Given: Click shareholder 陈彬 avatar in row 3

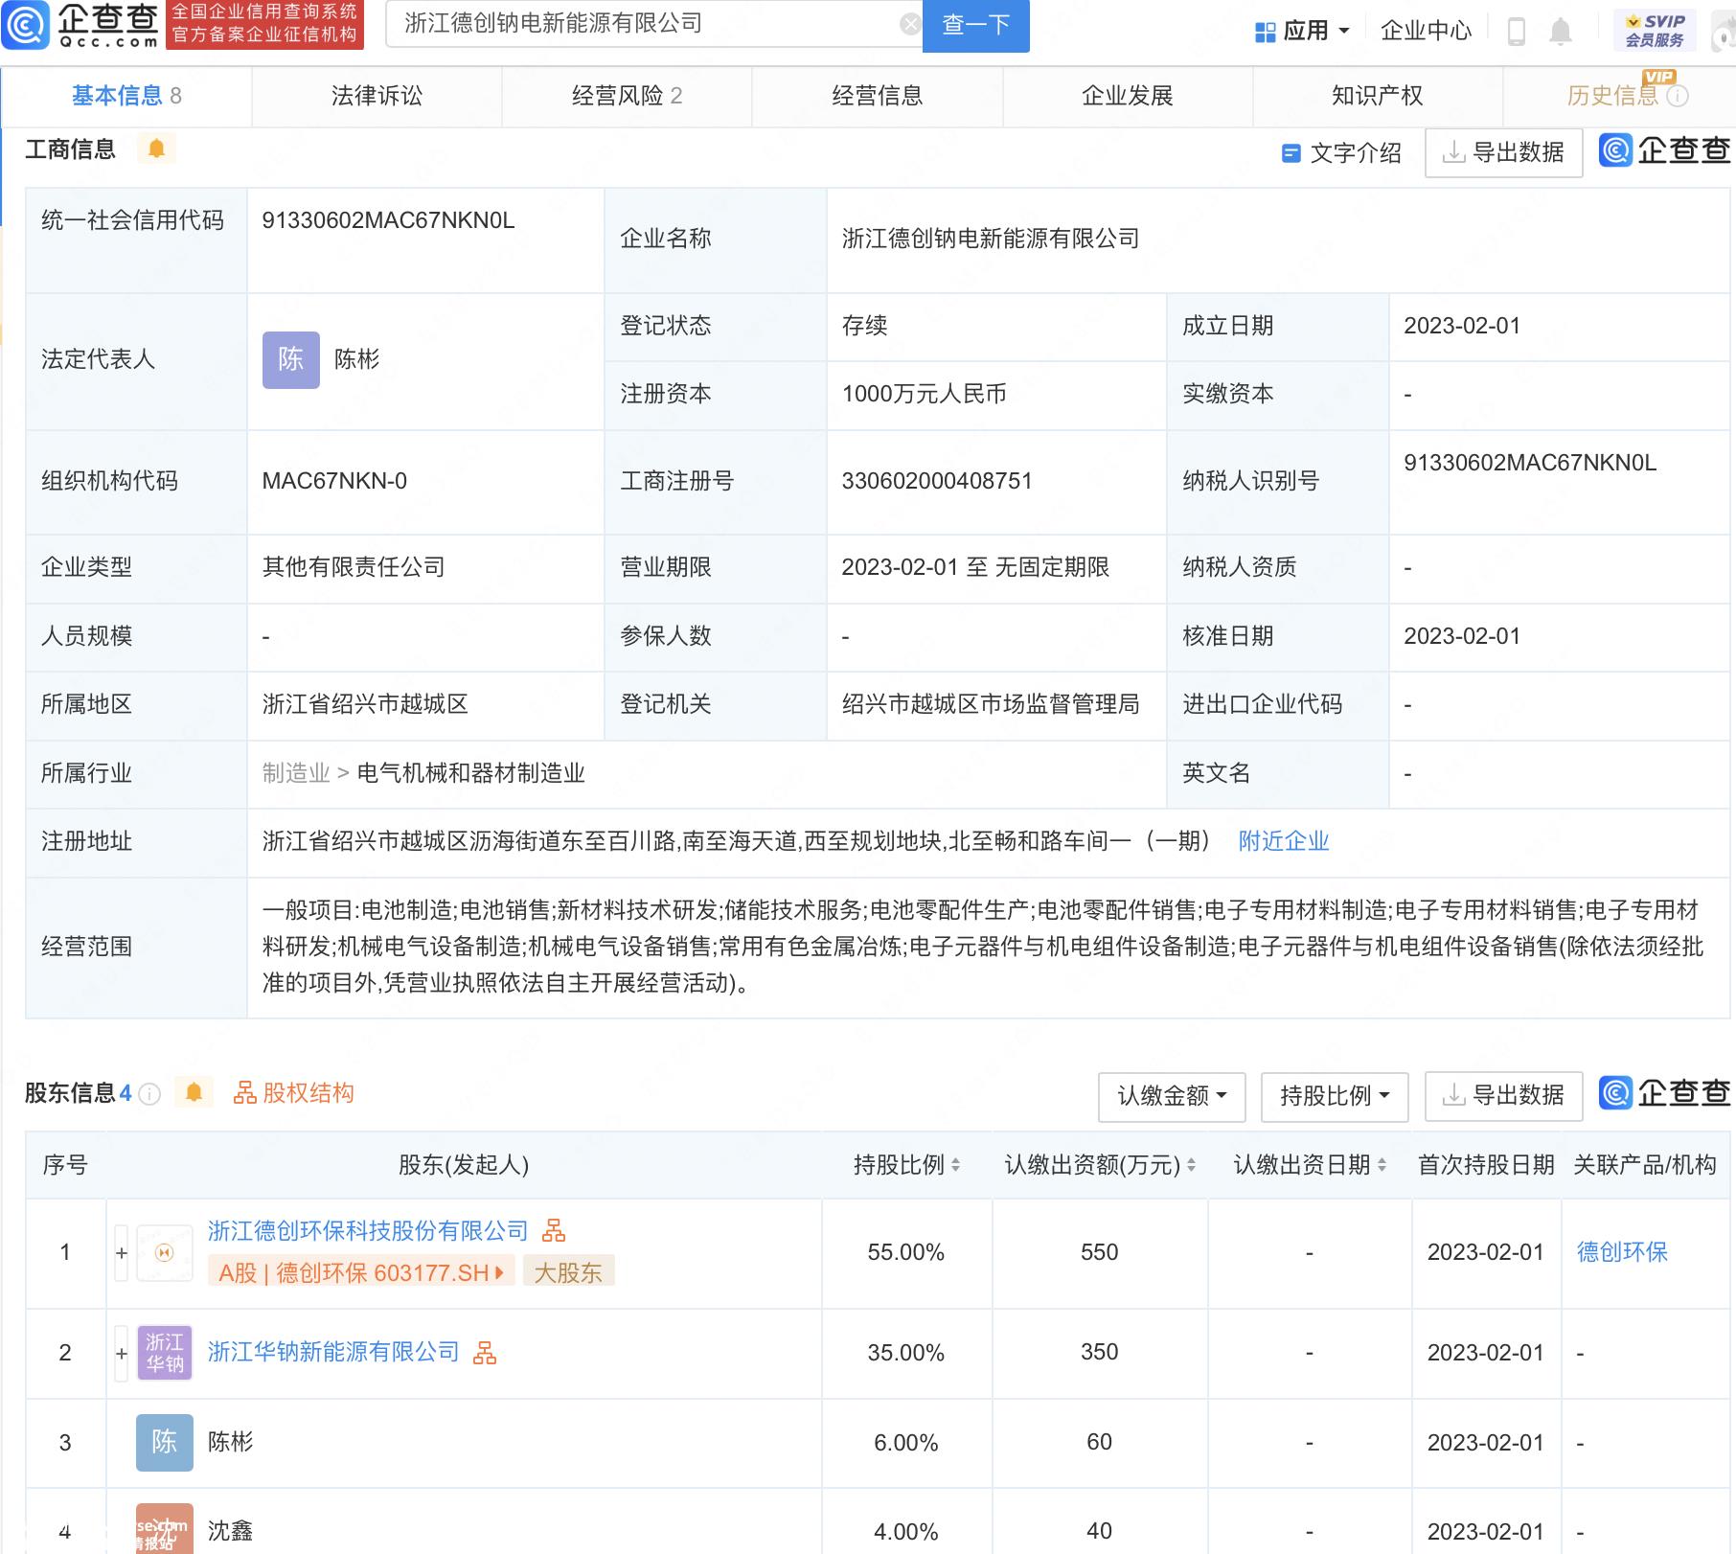Looking at the screenshot, I should pyautogui.click(x=164, y=1442).
